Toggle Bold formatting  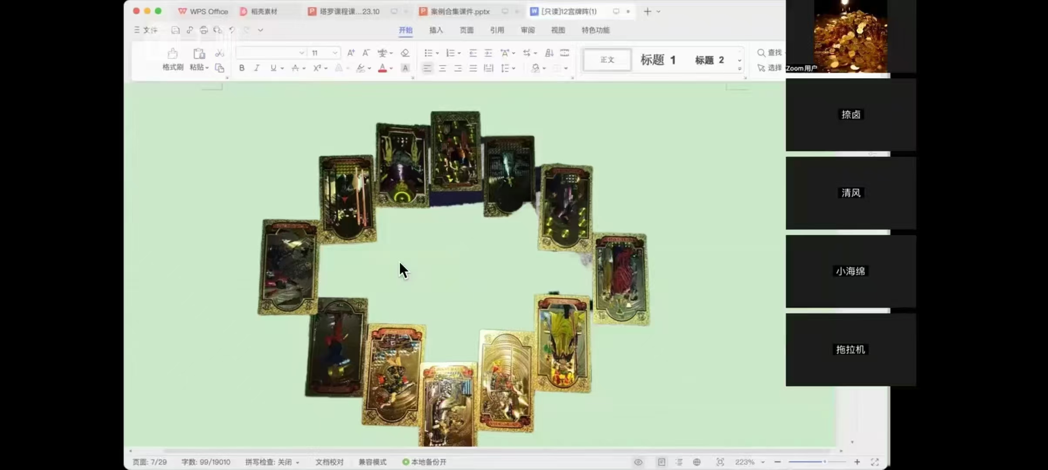click(242, 68)
